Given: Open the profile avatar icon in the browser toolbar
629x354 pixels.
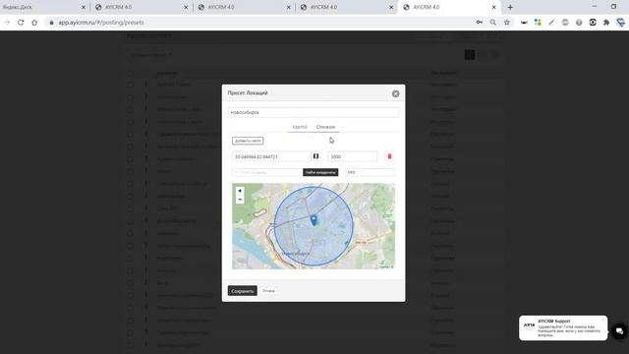Looking at the screenshot, I should (620, 23).
